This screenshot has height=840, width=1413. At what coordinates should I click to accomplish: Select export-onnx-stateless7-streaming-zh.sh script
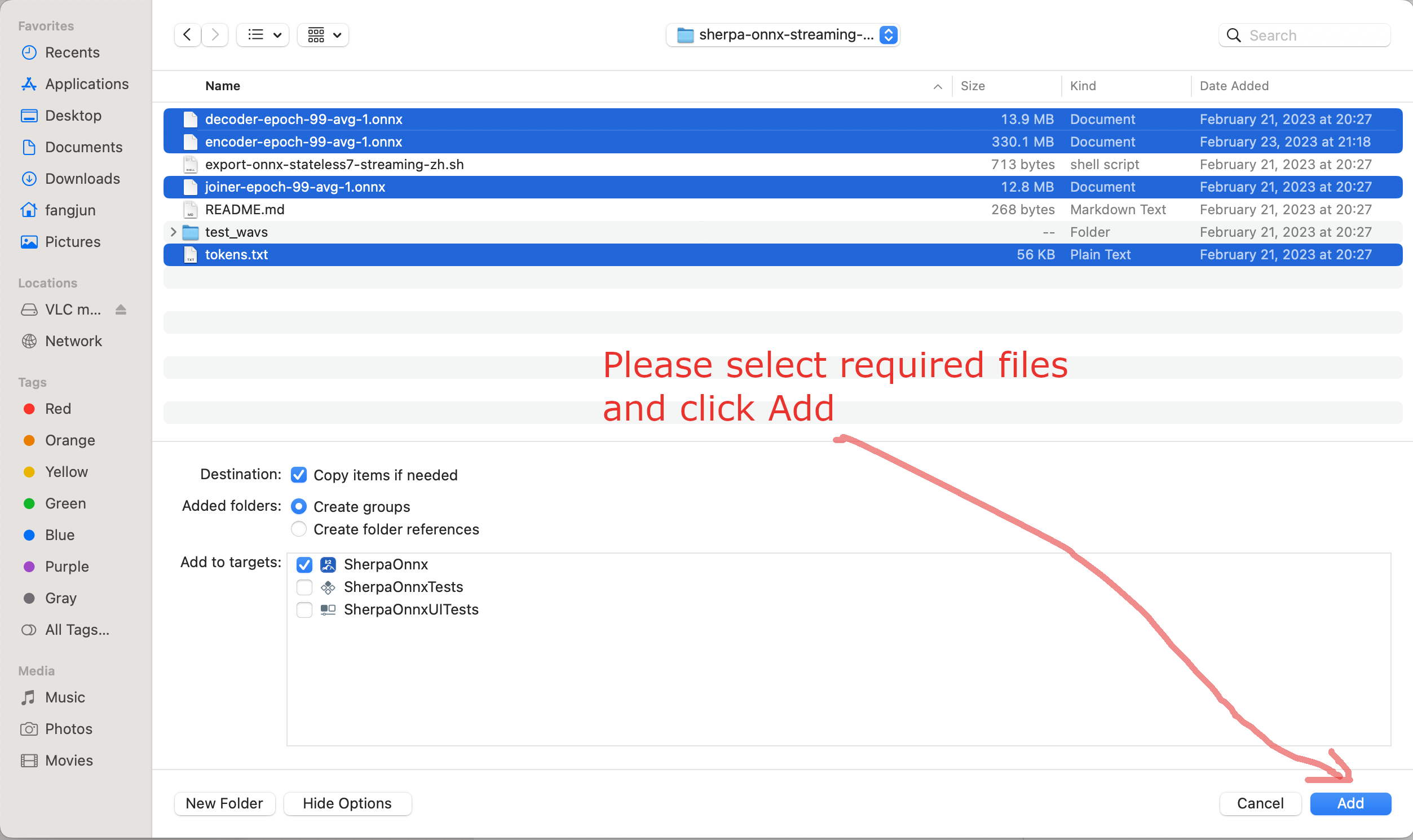[783, 165]
